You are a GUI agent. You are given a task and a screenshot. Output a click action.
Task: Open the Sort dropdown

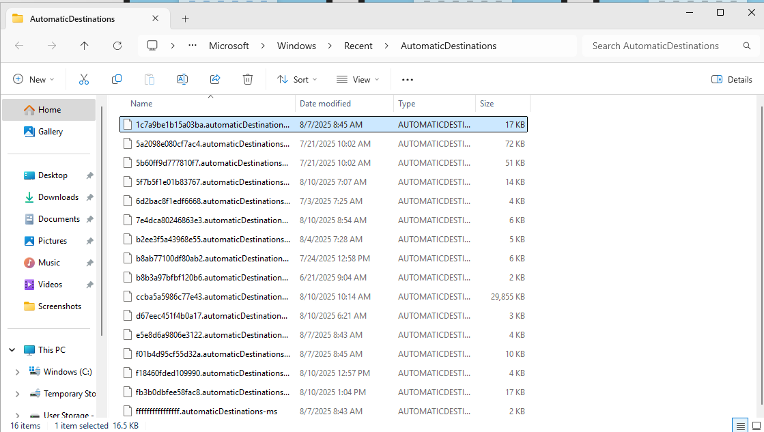[x=297, y=79]
